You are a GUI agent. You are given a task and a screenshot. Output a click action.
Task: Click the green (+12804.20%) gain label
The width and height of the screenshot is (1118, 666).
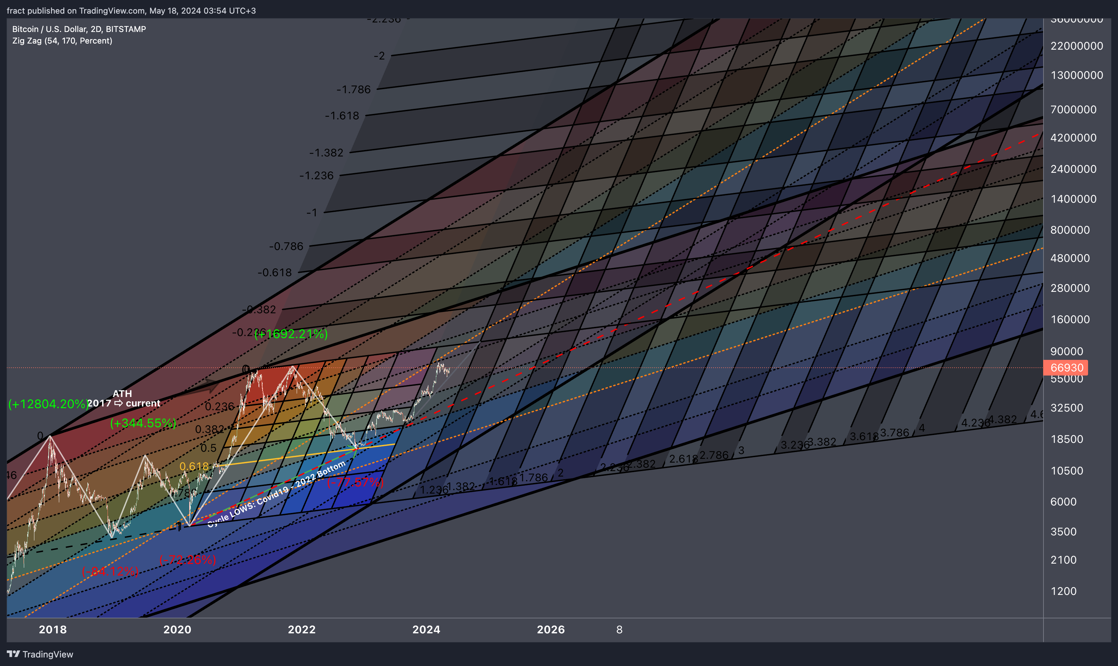point(48,404)
